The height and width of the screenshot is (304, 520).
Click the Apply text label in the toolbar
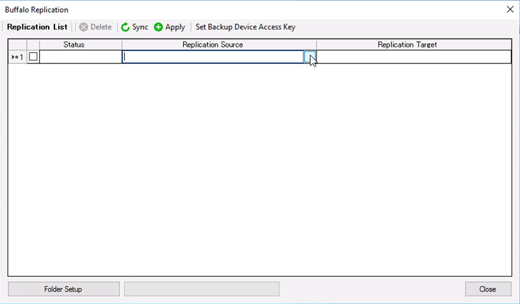point(175,27)
